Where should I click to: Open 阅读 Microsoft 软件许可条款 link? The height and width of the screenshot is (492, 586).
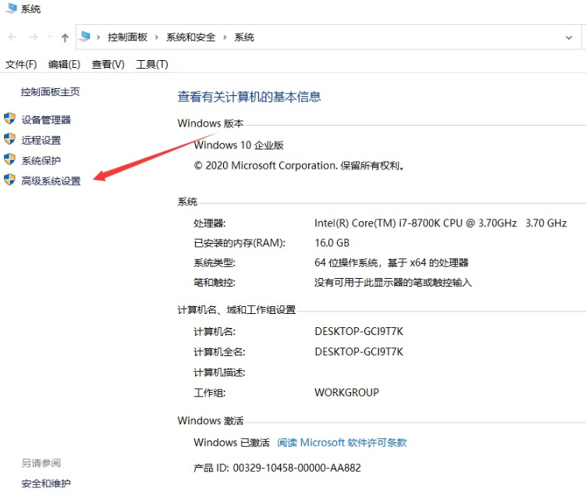click(x=342, y=442)
